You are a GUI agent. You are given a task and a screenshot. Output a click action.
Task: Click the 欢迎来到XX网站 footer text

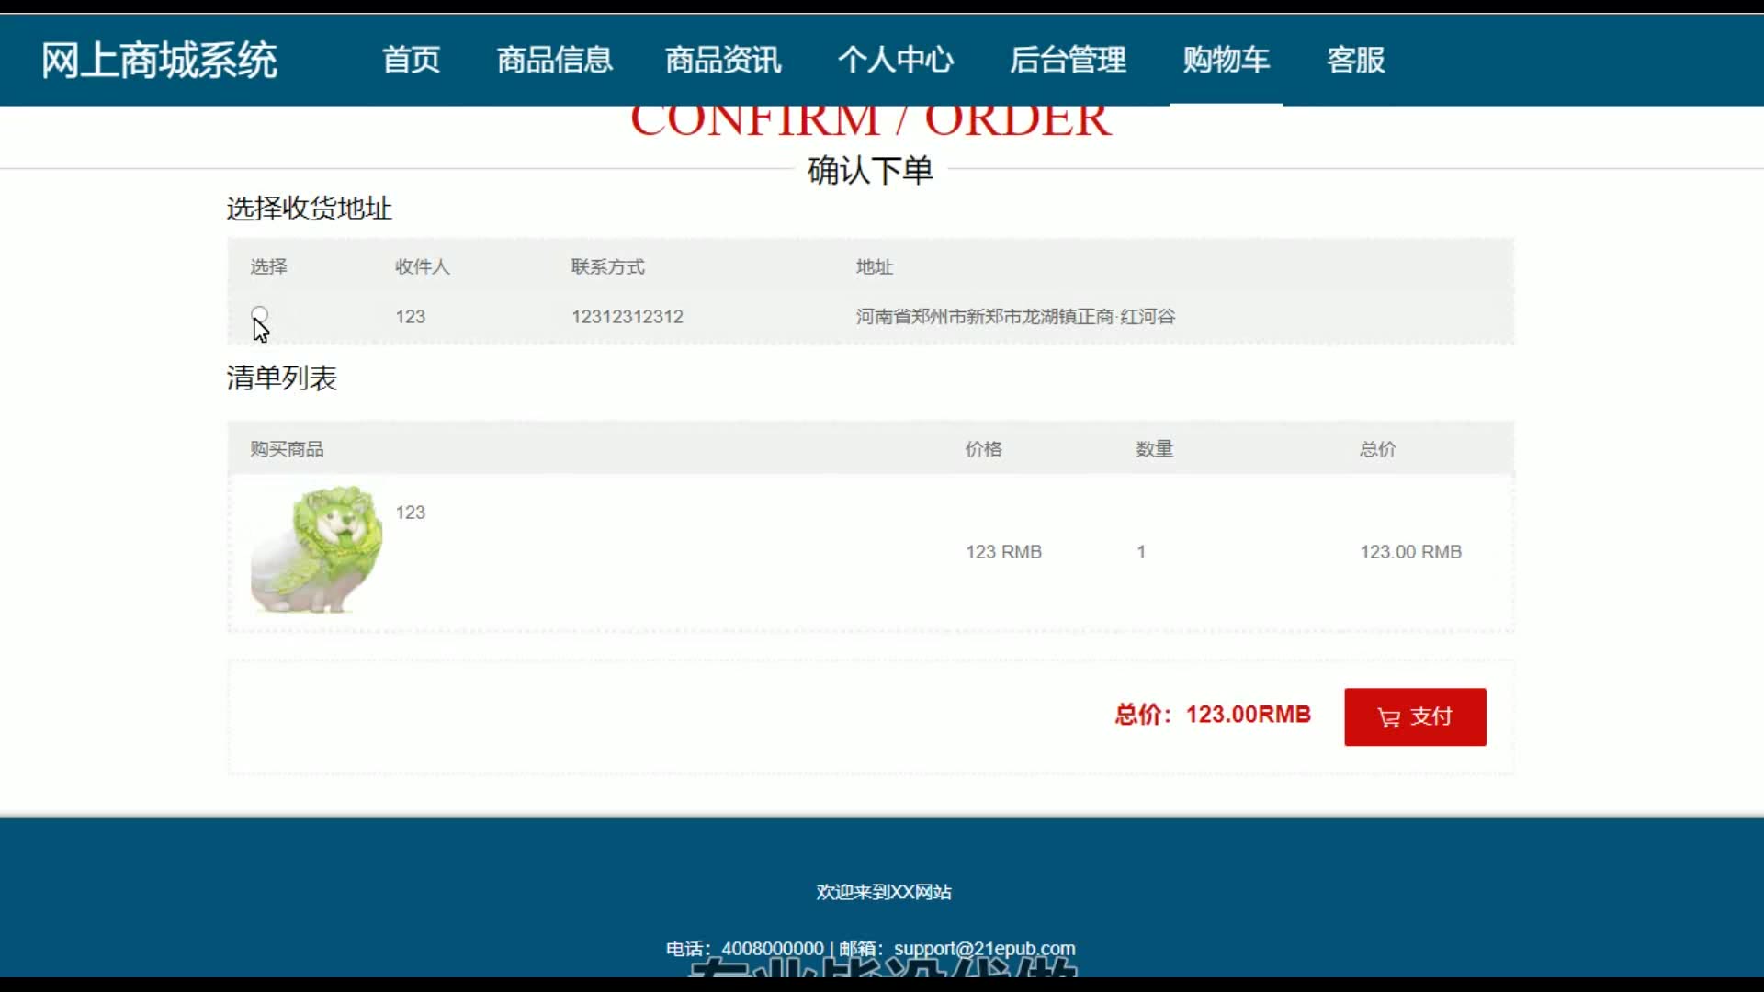tap(883, 892)
